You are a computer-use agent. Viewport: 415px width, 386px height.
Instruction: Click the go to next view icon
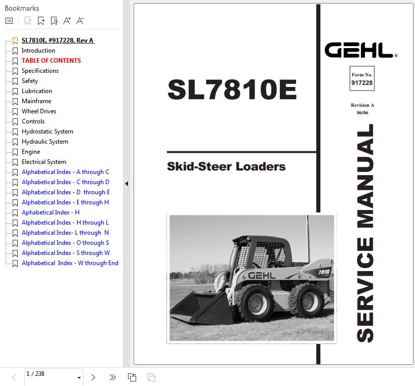[x=151, y=377]
